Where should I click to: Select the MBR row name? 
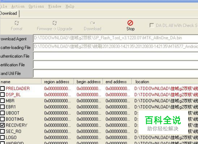click(10, 101)
